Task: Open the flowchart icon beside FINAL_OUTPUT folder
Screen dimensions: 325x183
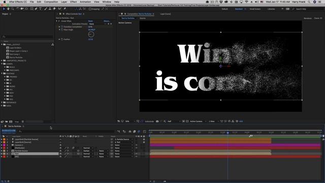Action: pos(53,44)
